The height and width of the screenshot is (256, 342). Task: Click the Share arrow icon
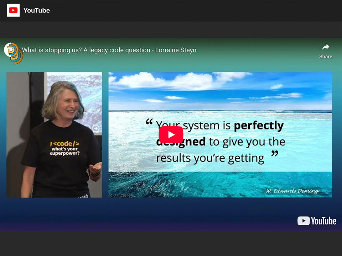(x=325, y=47)
